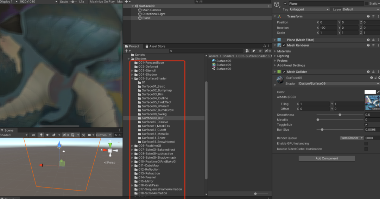380x199 pixels.
Task: Click the Y axis cone on scene gizmo
Action: click(x=110, y=145)
